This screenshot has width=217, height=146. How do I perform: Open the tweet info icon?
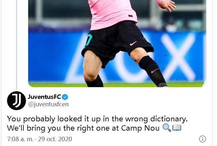pos(202,139)
